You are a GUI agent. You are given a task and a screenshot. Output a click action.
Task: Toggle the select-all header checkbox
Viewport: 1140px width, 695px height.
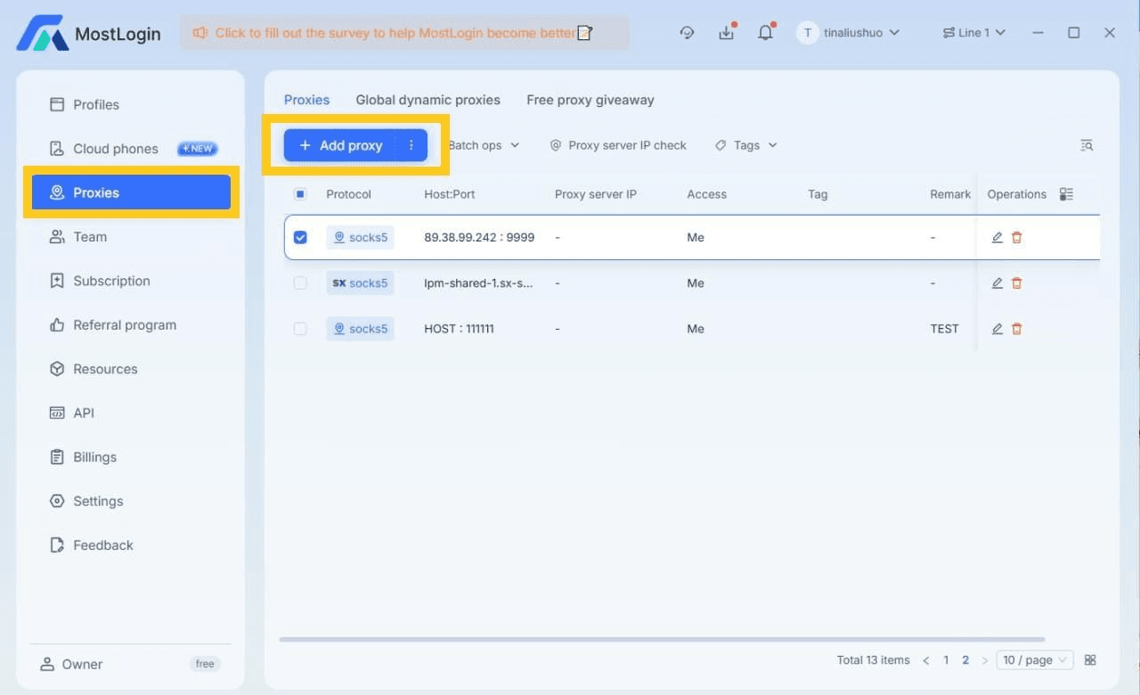[300, 194]
